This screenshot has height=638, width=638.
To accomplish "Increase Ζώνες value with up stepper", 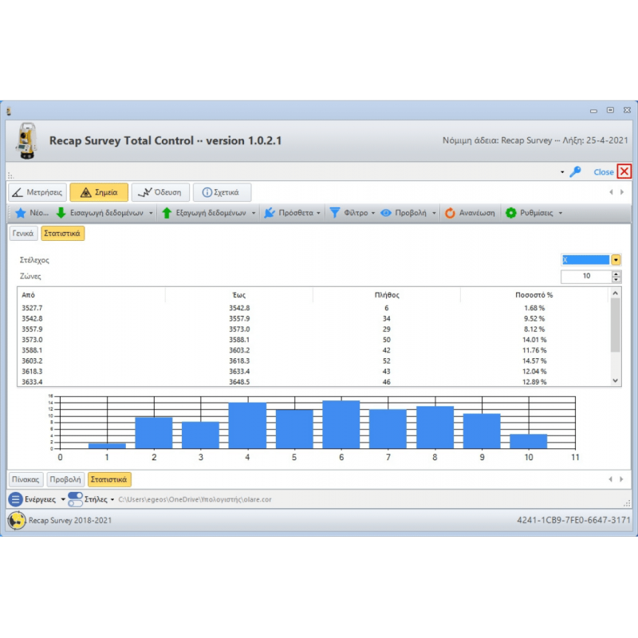I will click(616, 273).
